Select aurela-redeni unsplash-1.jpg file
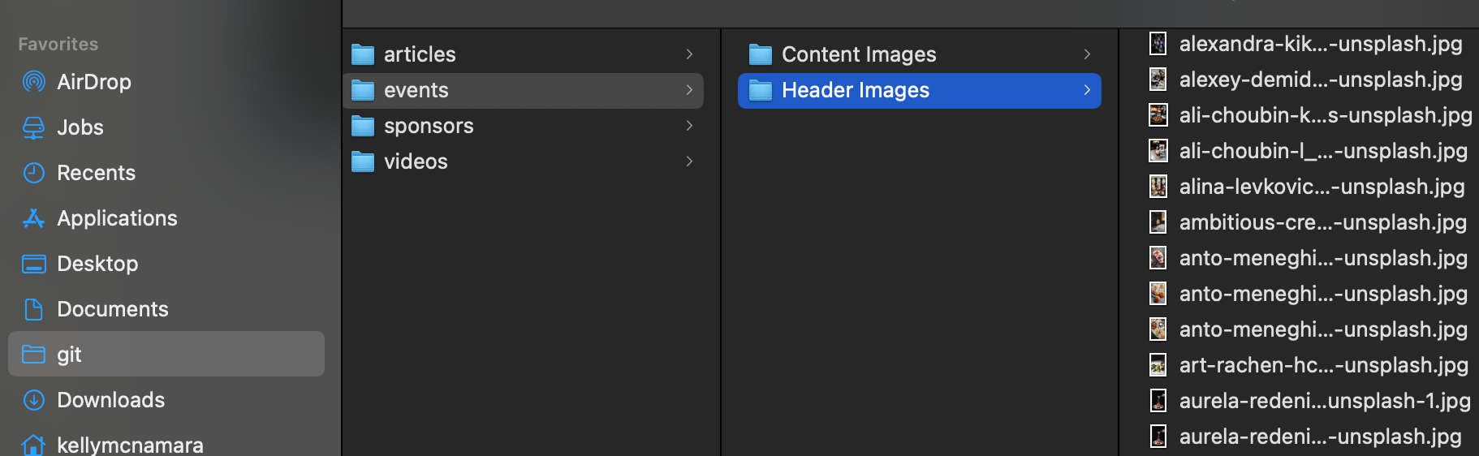The height and width of the screenshot is (456, 1479). (x=1311, y=401)
